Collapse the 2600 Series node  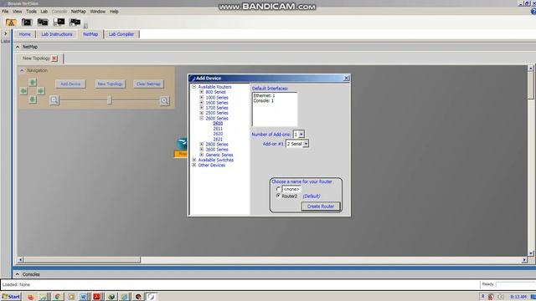[x=201, y=118]
